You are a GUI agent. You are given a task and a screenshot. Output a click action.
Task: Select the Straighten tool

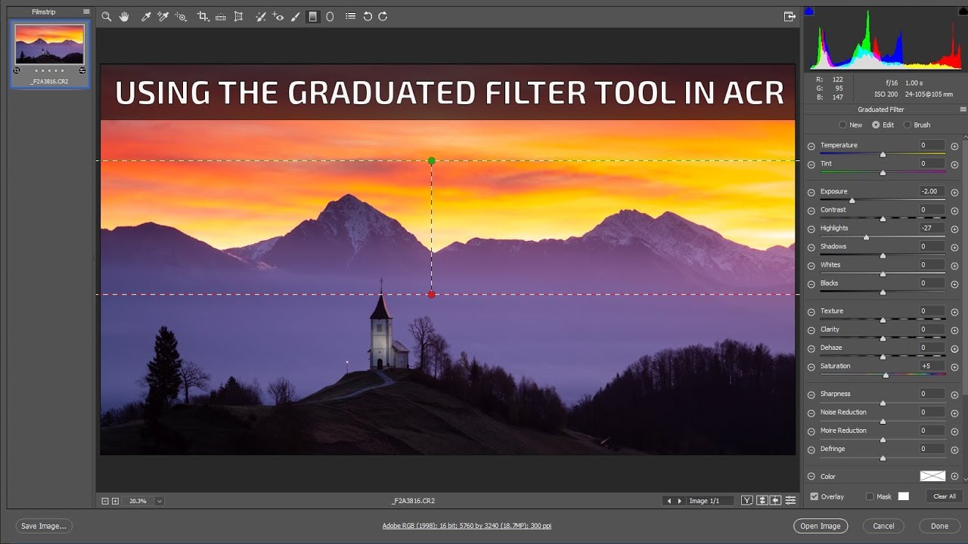pyautogui.click(x=221, y=17)
